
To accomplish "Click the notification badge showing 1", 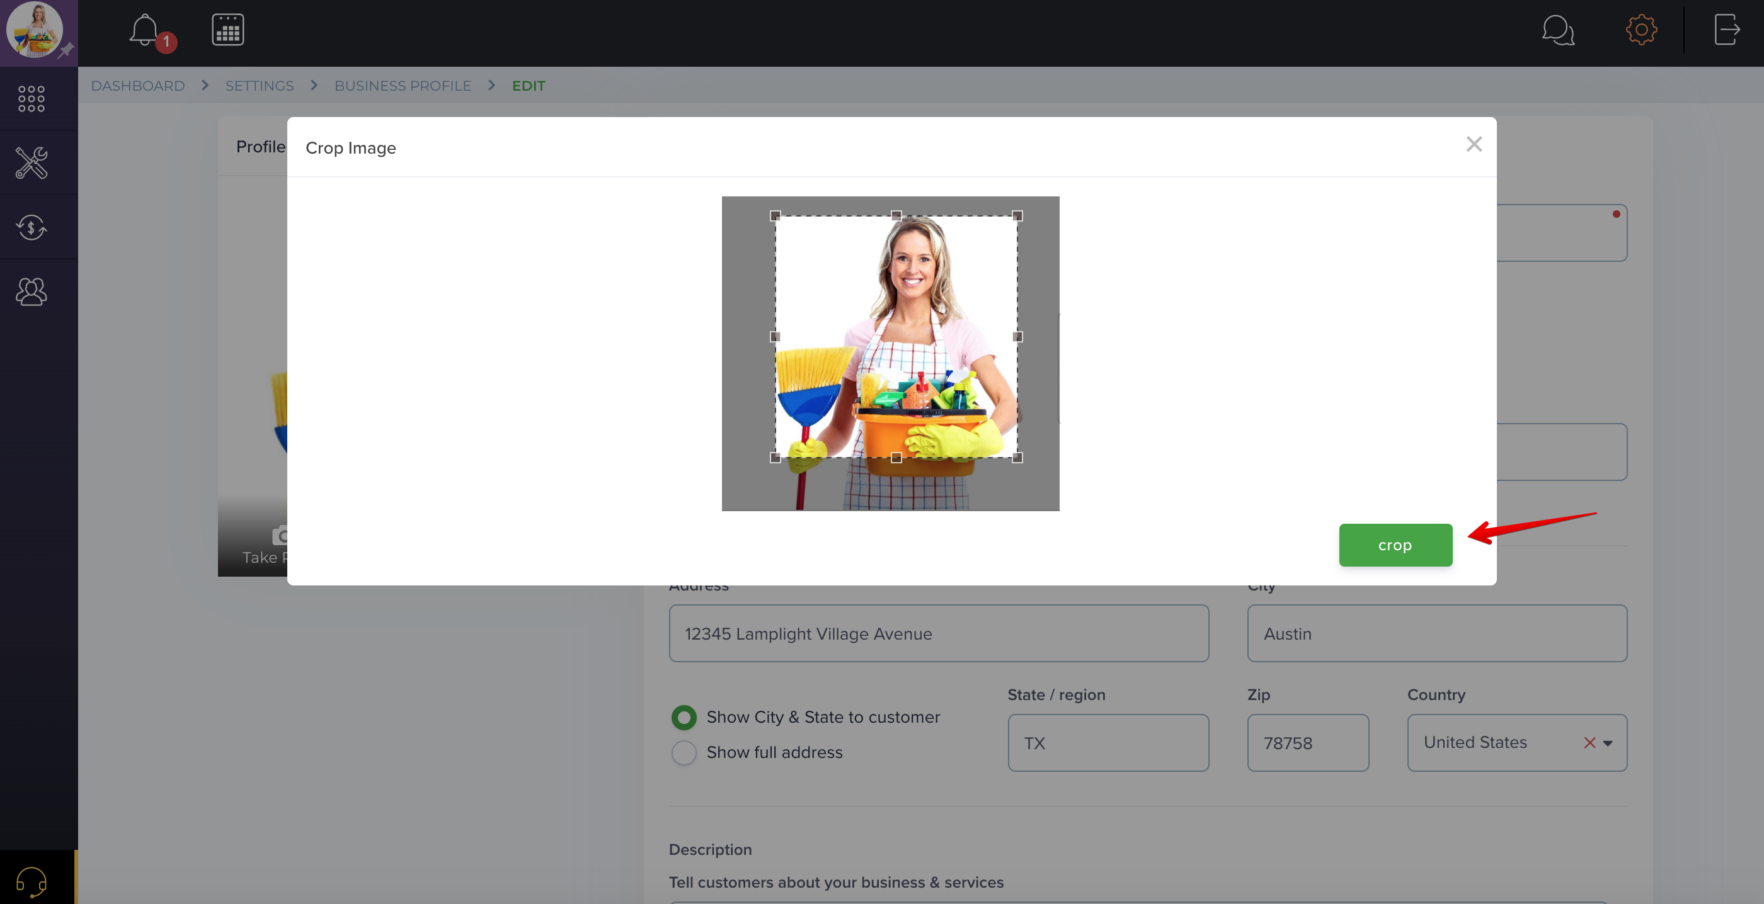I will [x=166, y=42].
